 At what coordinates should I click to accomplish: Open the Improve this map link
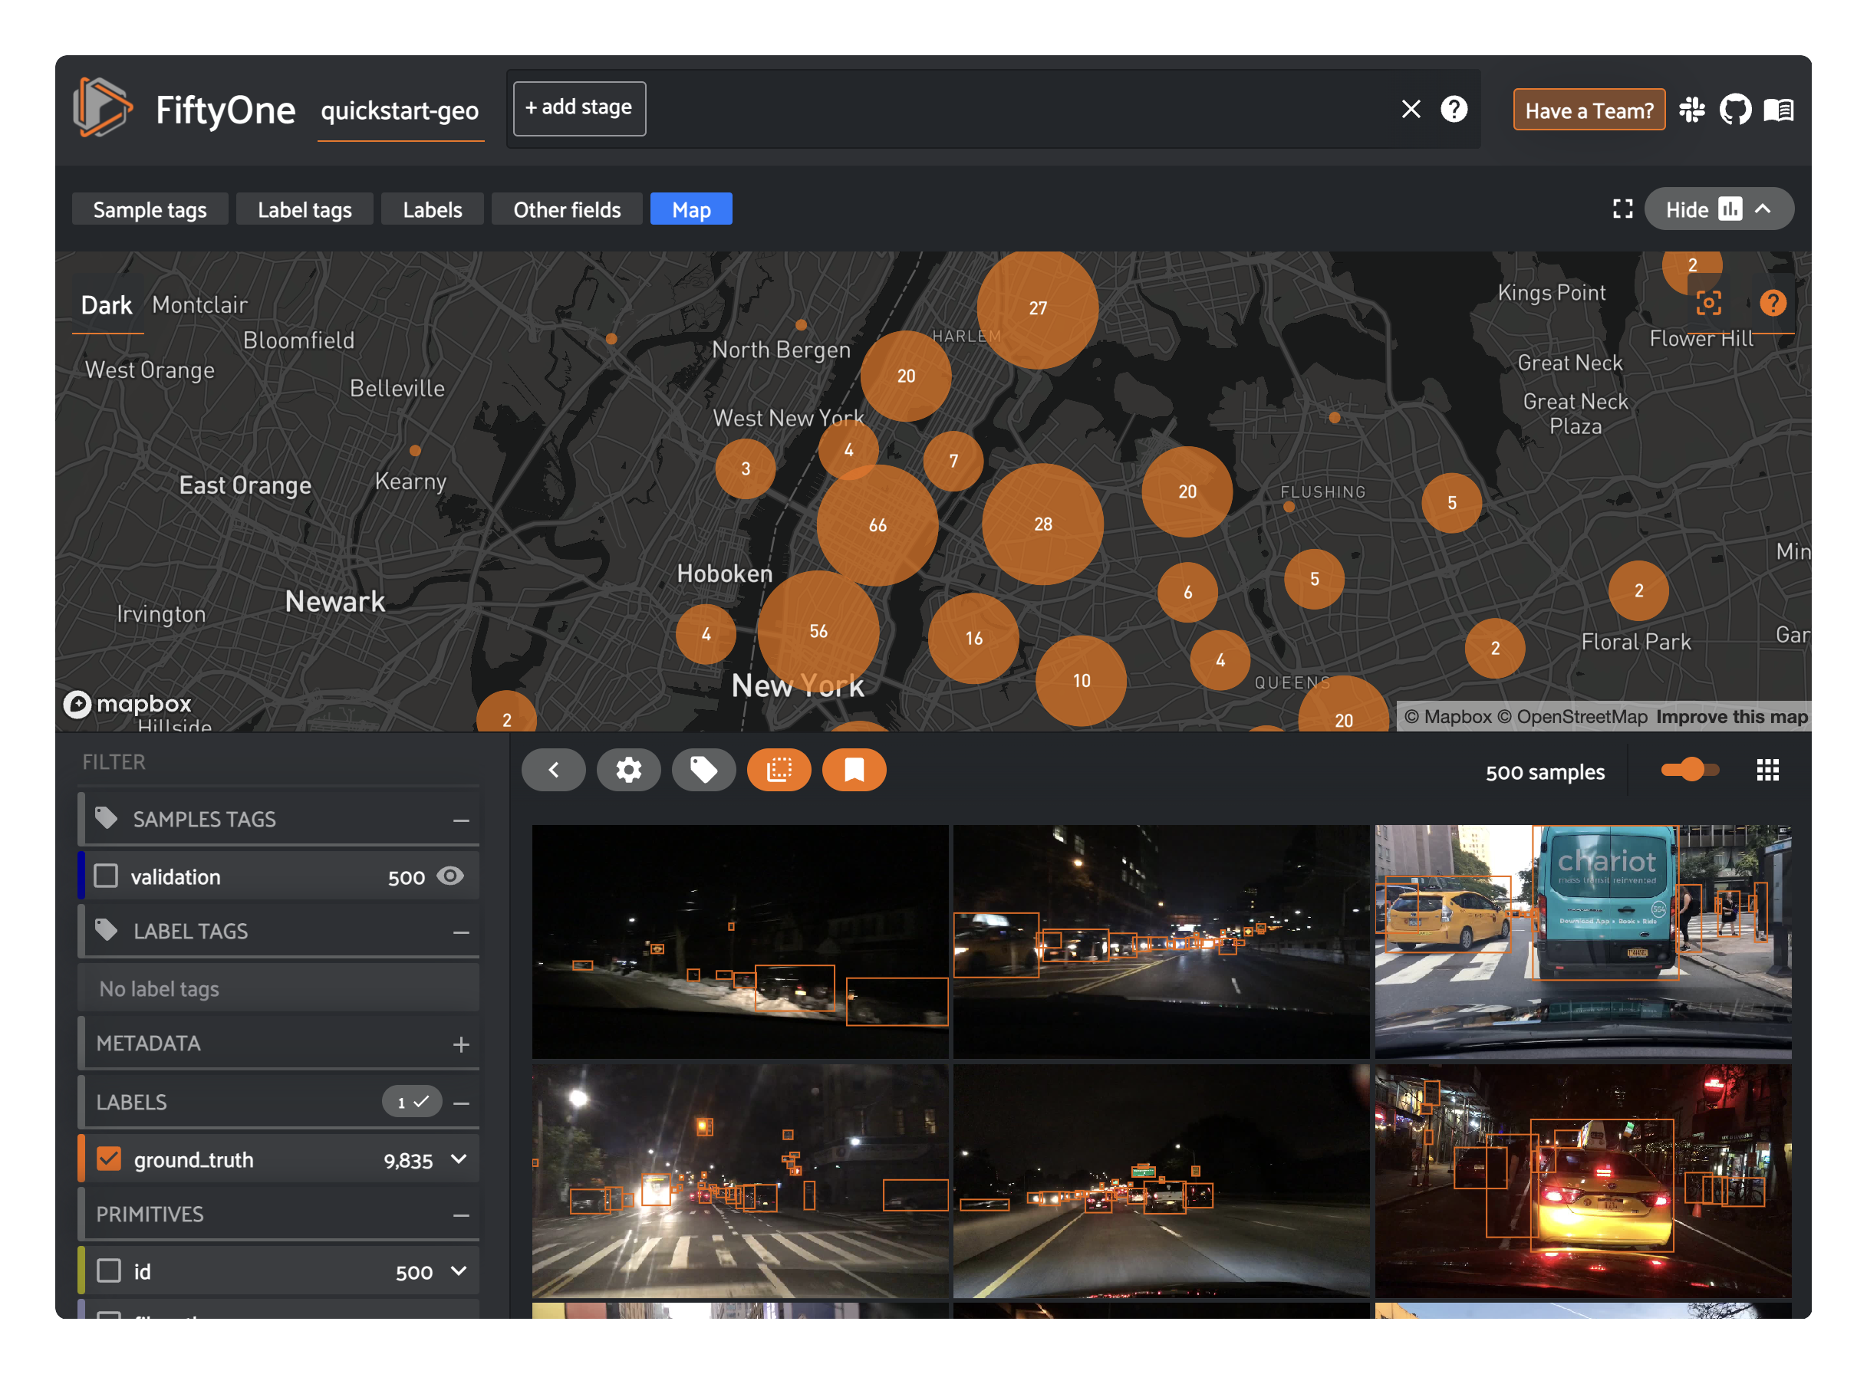1730,717
